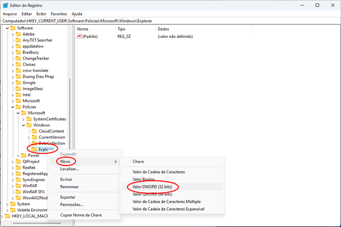Viewport: 341px width, 227px height.
Task: Expand the System key node
Action: (7, 204)
